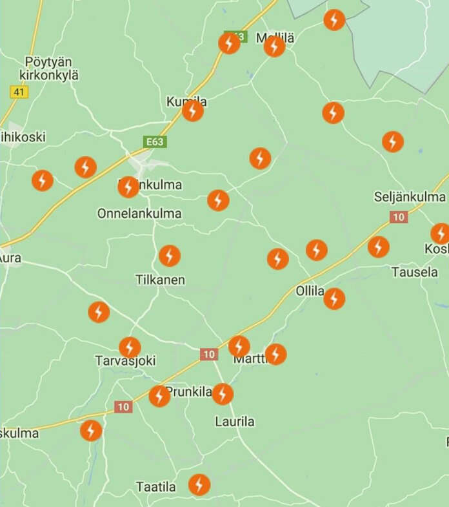Click the E63 road shield near Onnelankulma

pyautogui.click(x=155, y=141)
